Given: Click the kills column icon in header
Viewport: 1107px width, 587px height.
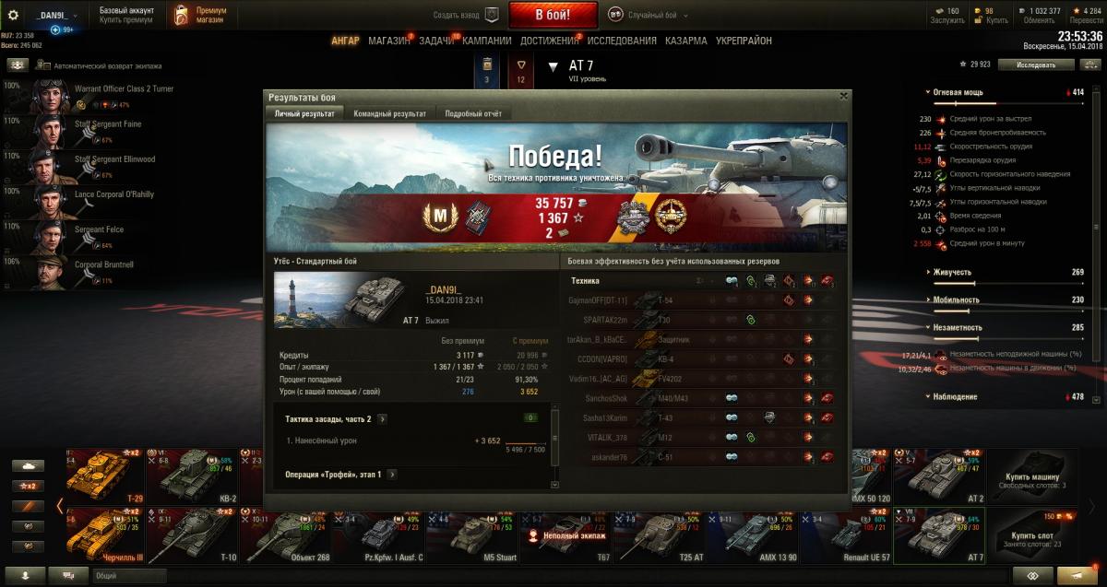Looking at the screenshot, I should [827, 281].
